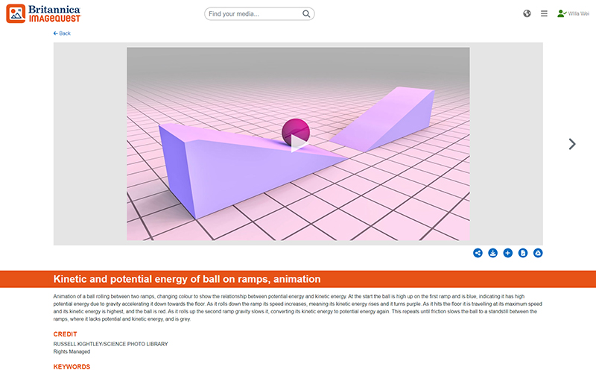Click the KEYWORDS section heading
The image size is (596, 373).
pyautogui.click(x=72, y=367)
